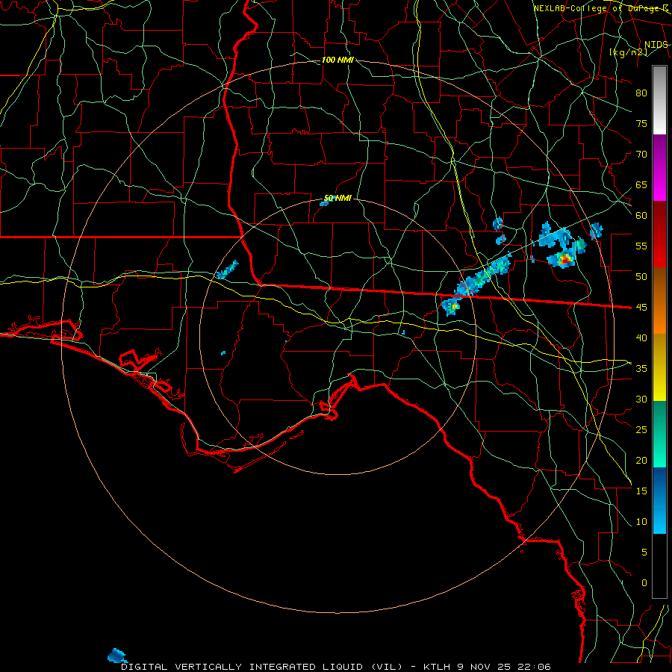The image size is (672, 672).
Task: Click the 100 NMI range ring label
Action: (x=337, y=60)
